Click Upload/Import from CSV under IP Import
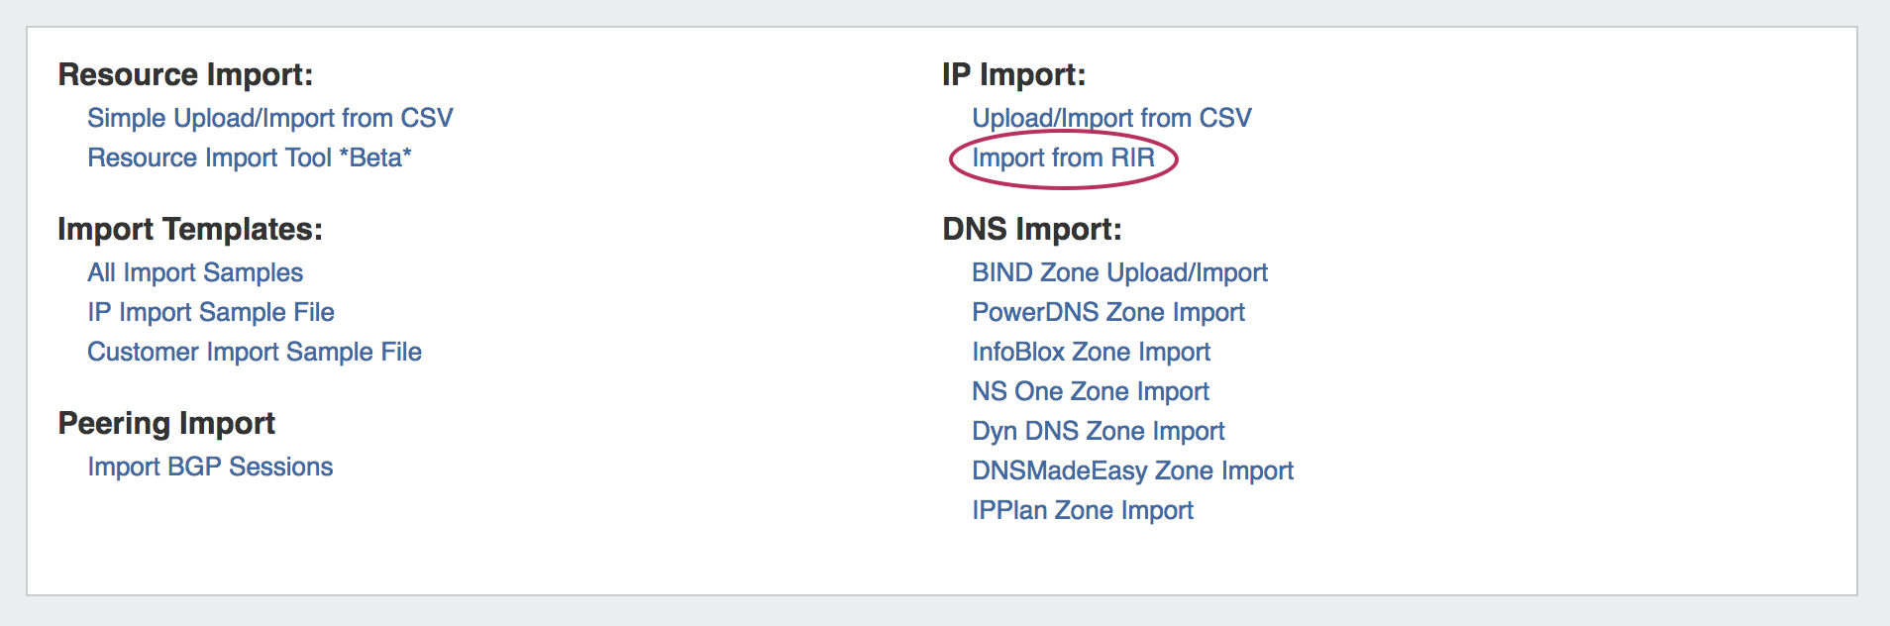The width and height of the screenshot is (1890, 626). (x=1111, y=118)
